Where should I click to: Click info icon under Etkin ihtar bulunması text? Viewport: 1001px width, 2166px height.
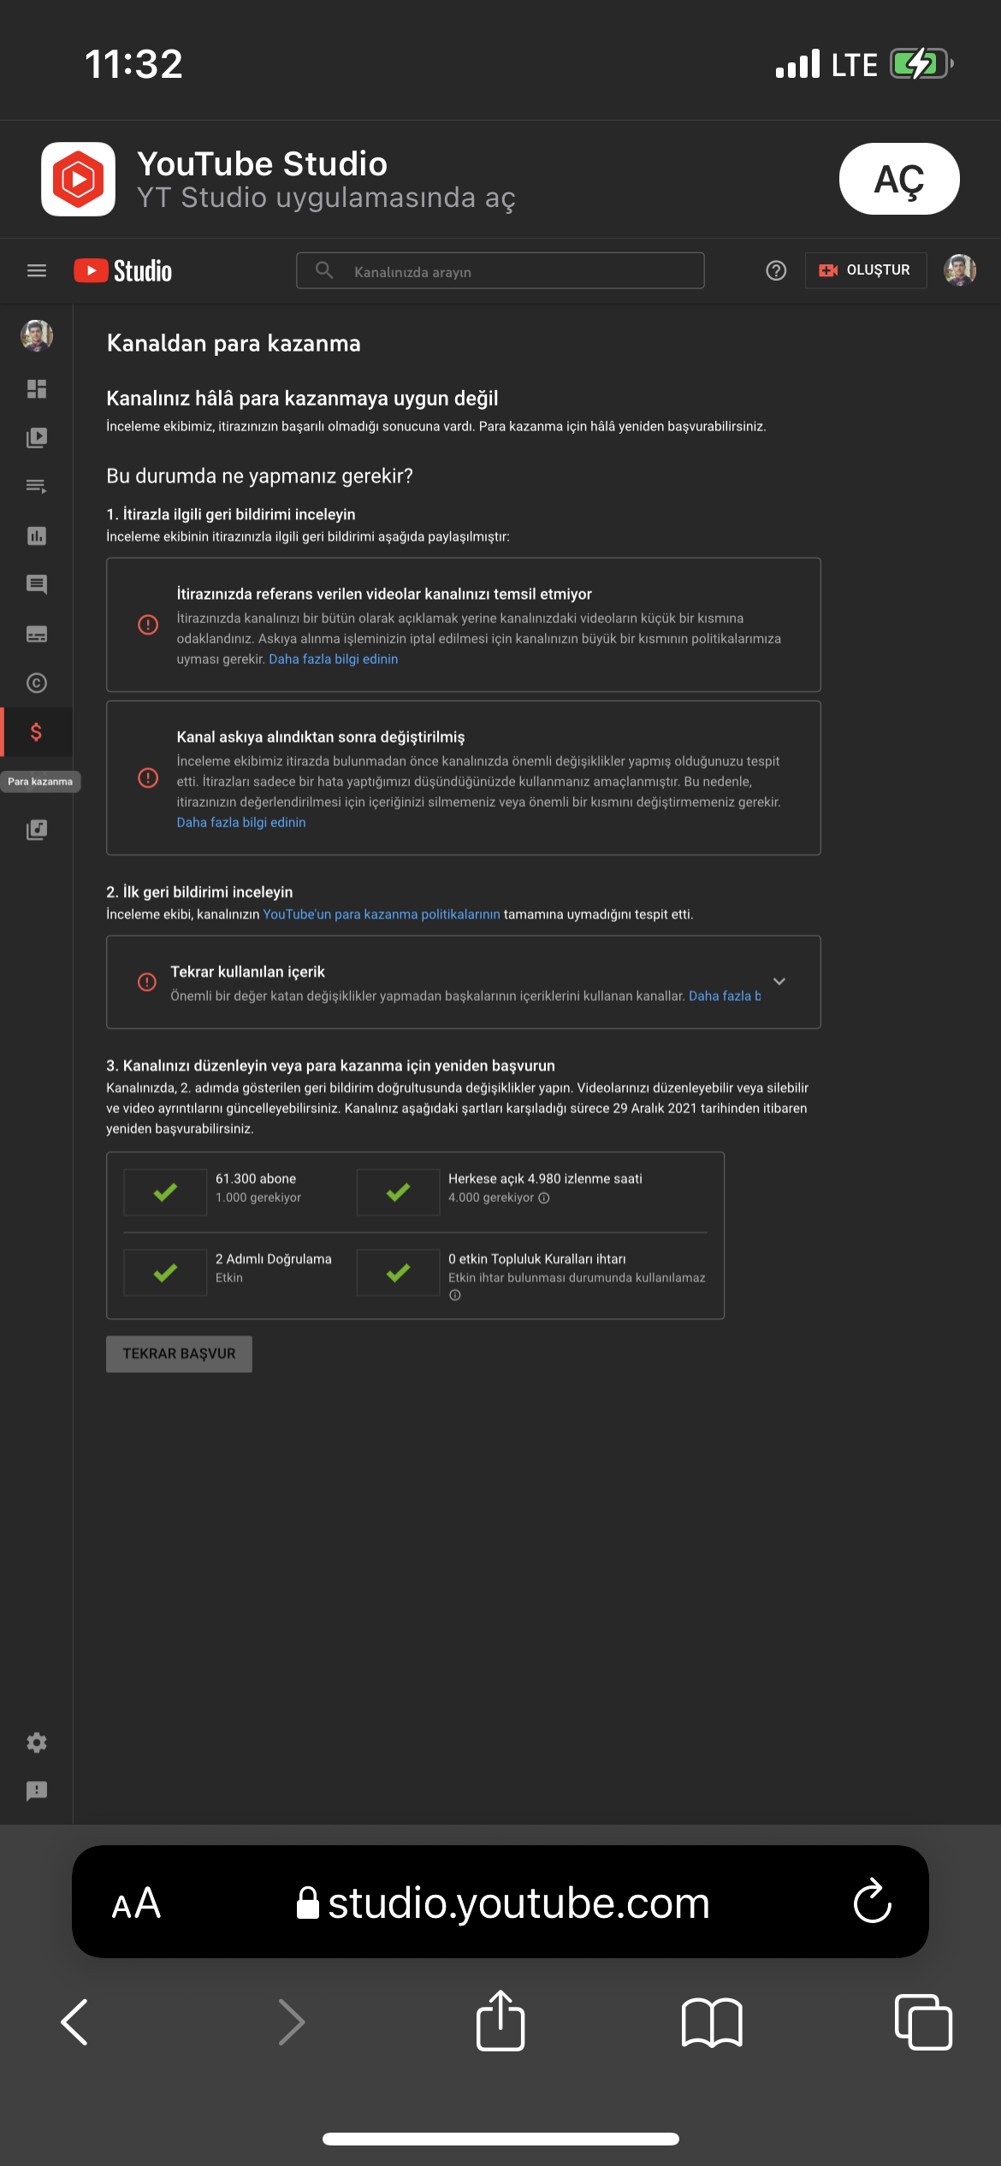click(455, 1295)
